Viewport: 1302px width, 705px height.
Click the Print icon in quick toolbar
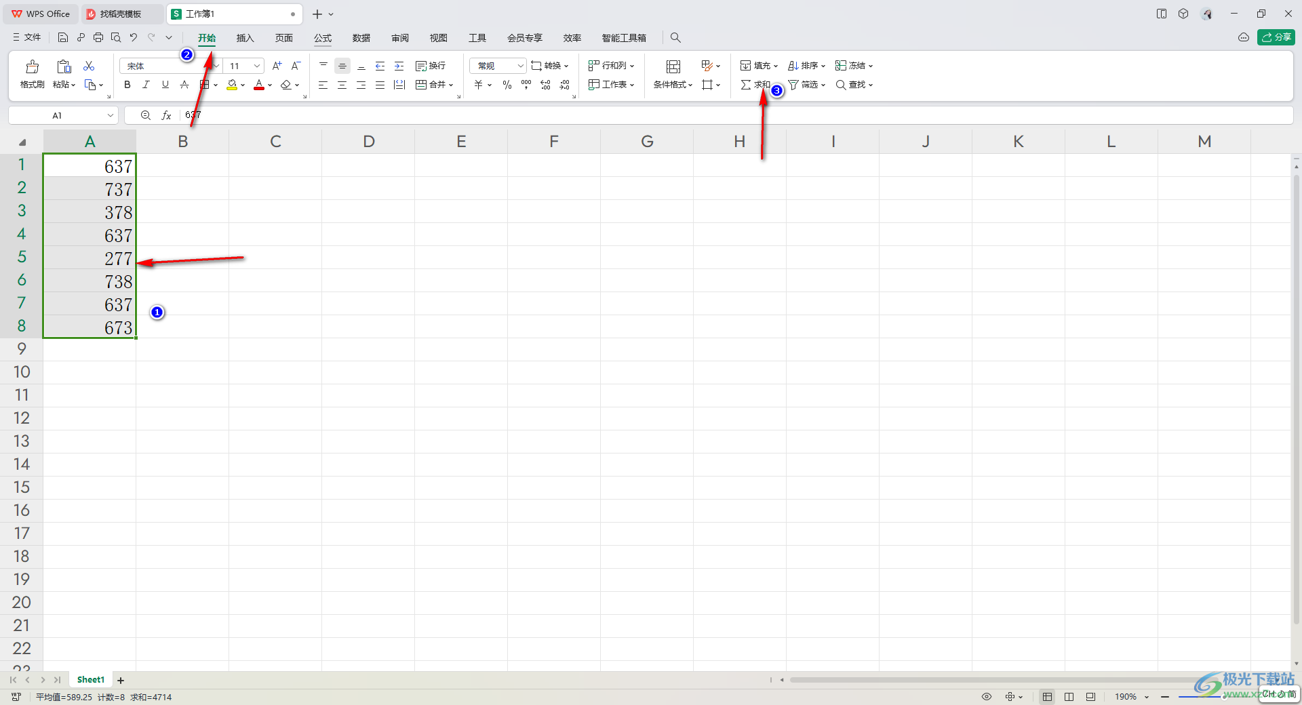(x=98, y=37)
